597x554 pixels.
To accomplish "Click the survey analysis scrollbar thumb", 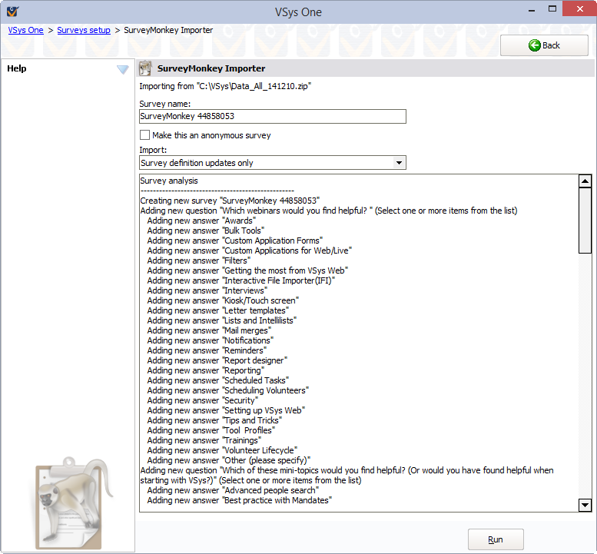I will click(585, 221).
